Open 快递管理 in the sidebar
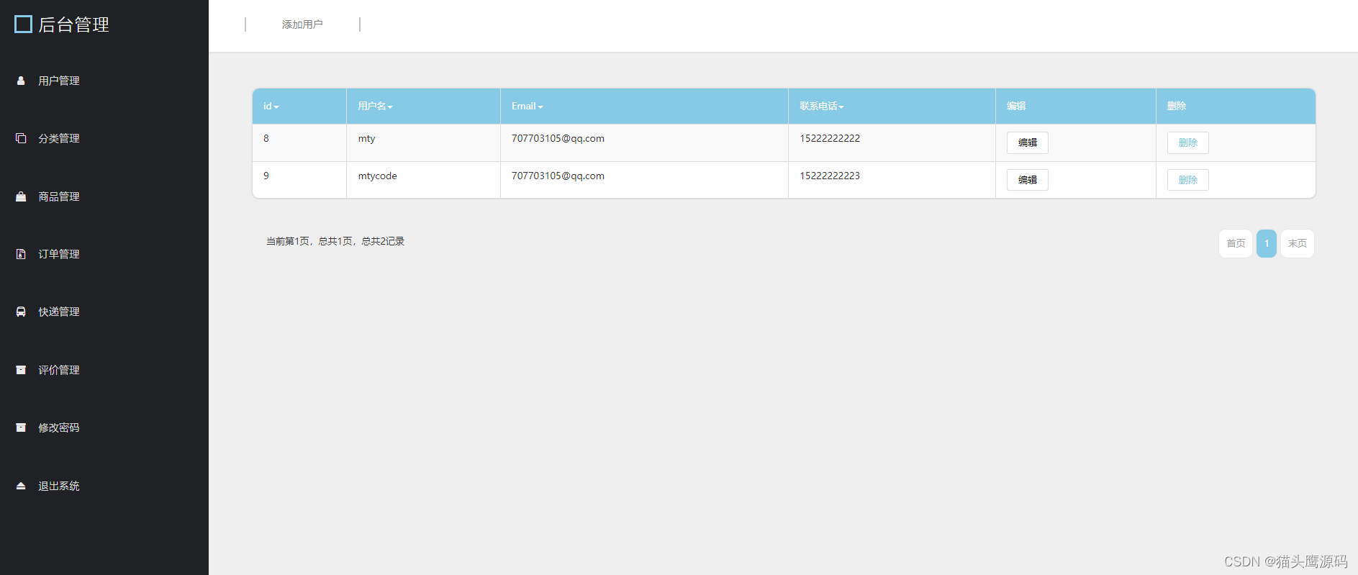The height and width of the screenshot is (575, 1358). point(59,312)
